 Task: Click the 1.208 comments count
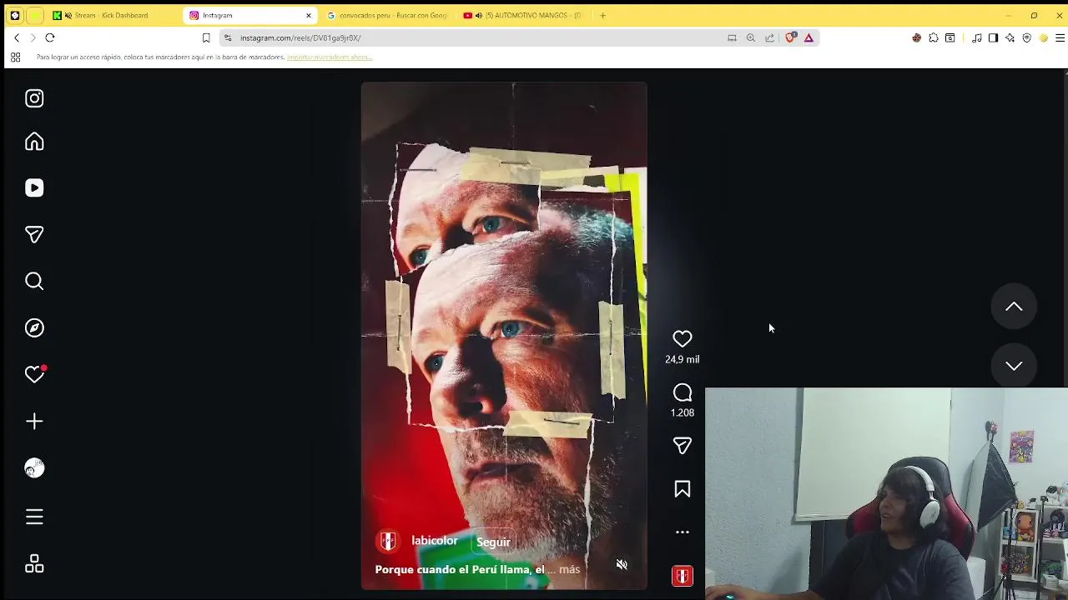(x=683, y=412)
